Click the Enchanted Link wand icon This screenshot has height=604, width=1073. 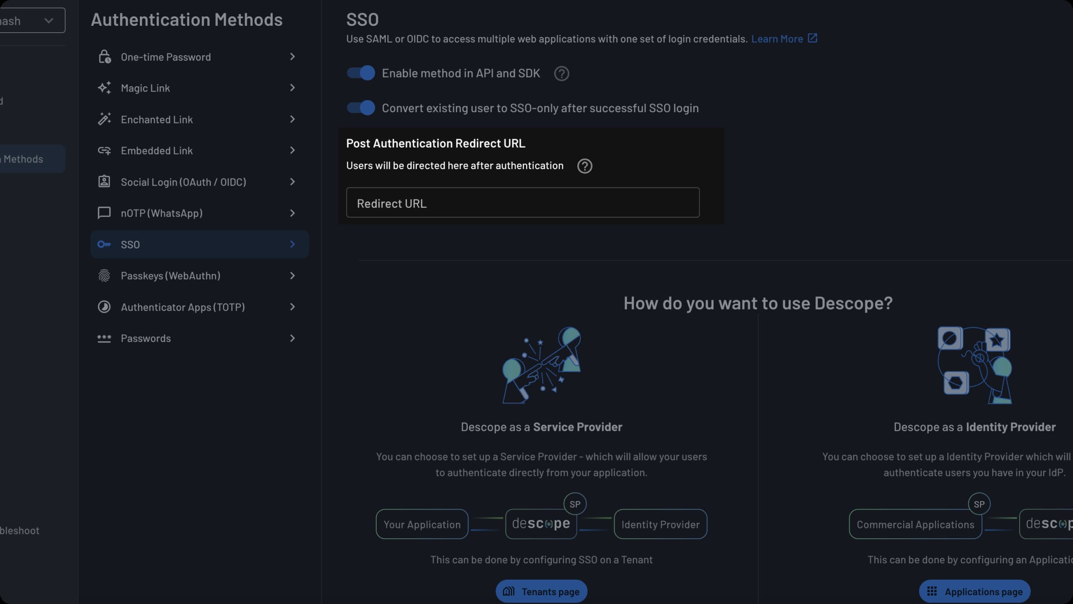point(105,119)
